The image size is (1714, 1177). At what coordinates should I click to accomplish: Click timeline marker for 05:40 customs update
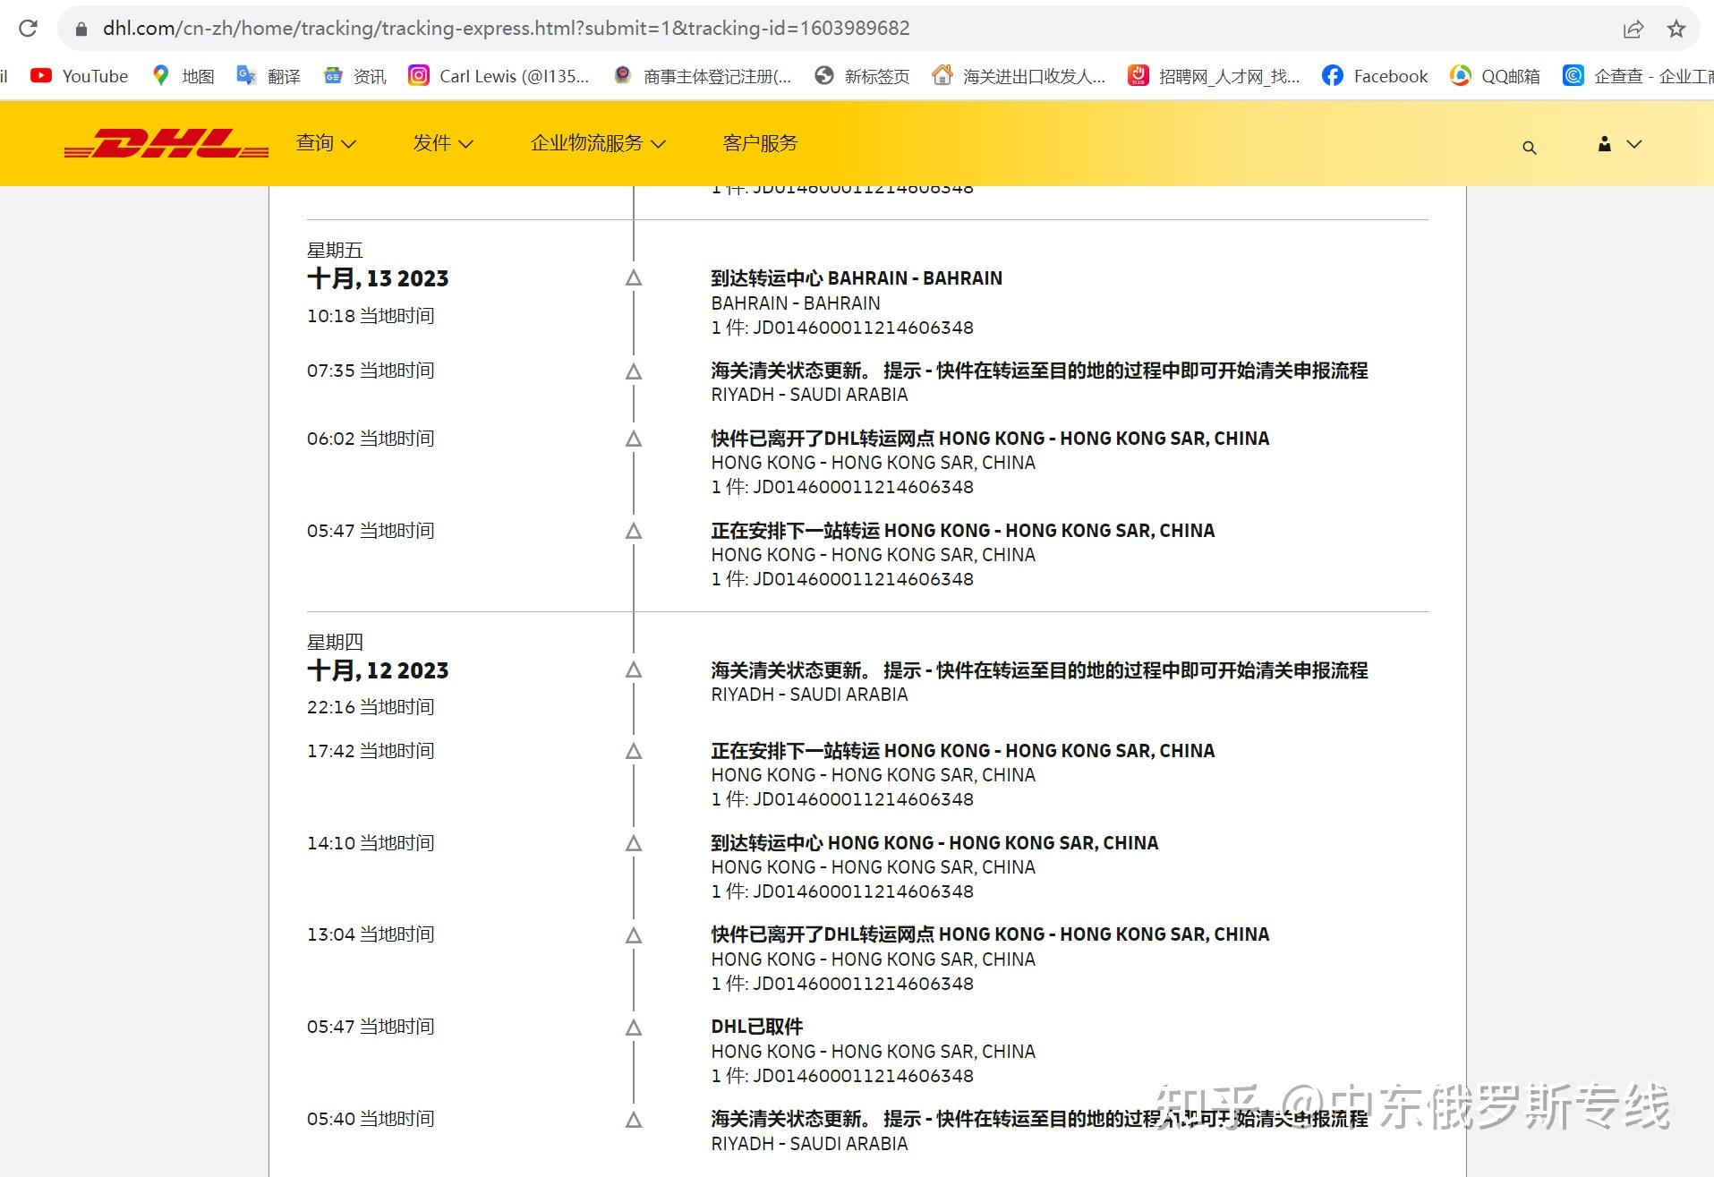(634, 1121)
